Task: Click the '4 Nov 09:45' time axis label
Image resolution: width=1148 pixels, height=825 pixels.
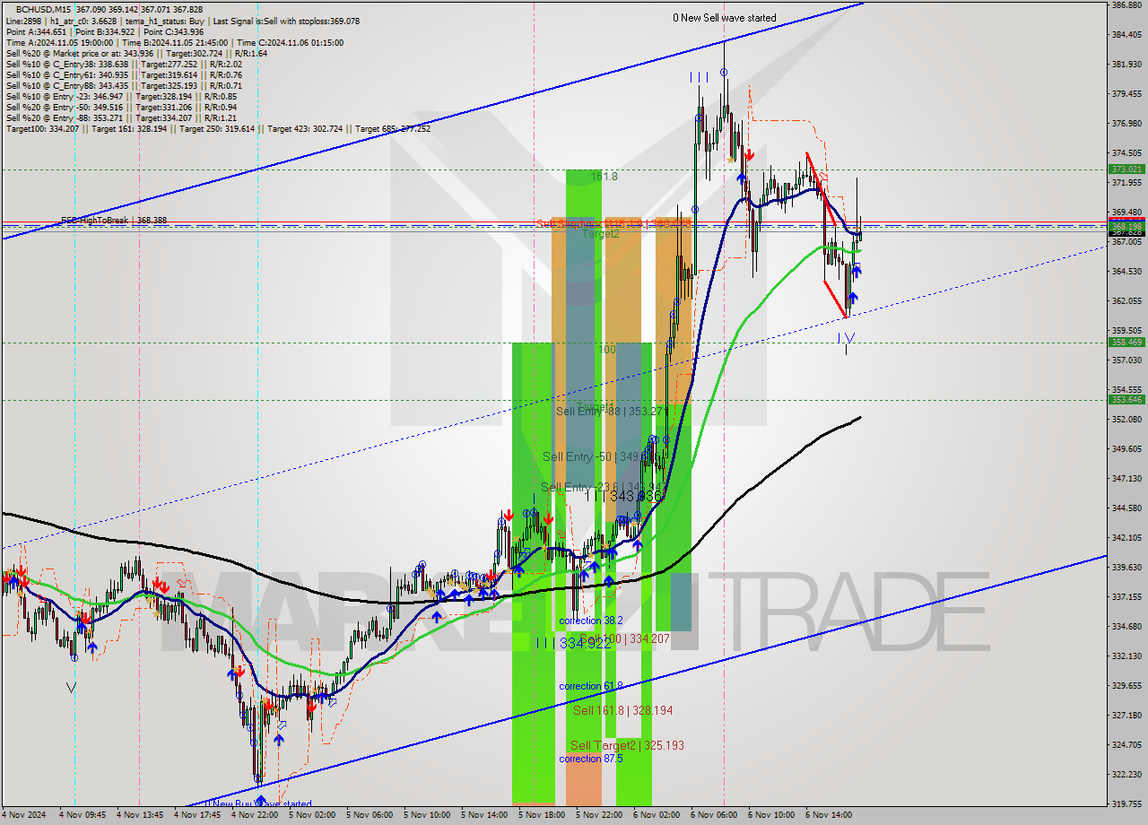Action: click(83, 816)
